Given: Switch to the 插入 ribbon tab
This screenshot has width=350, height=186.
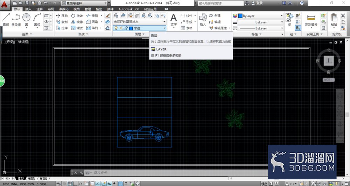Looking at the screenshot, I should click(28, 9).
